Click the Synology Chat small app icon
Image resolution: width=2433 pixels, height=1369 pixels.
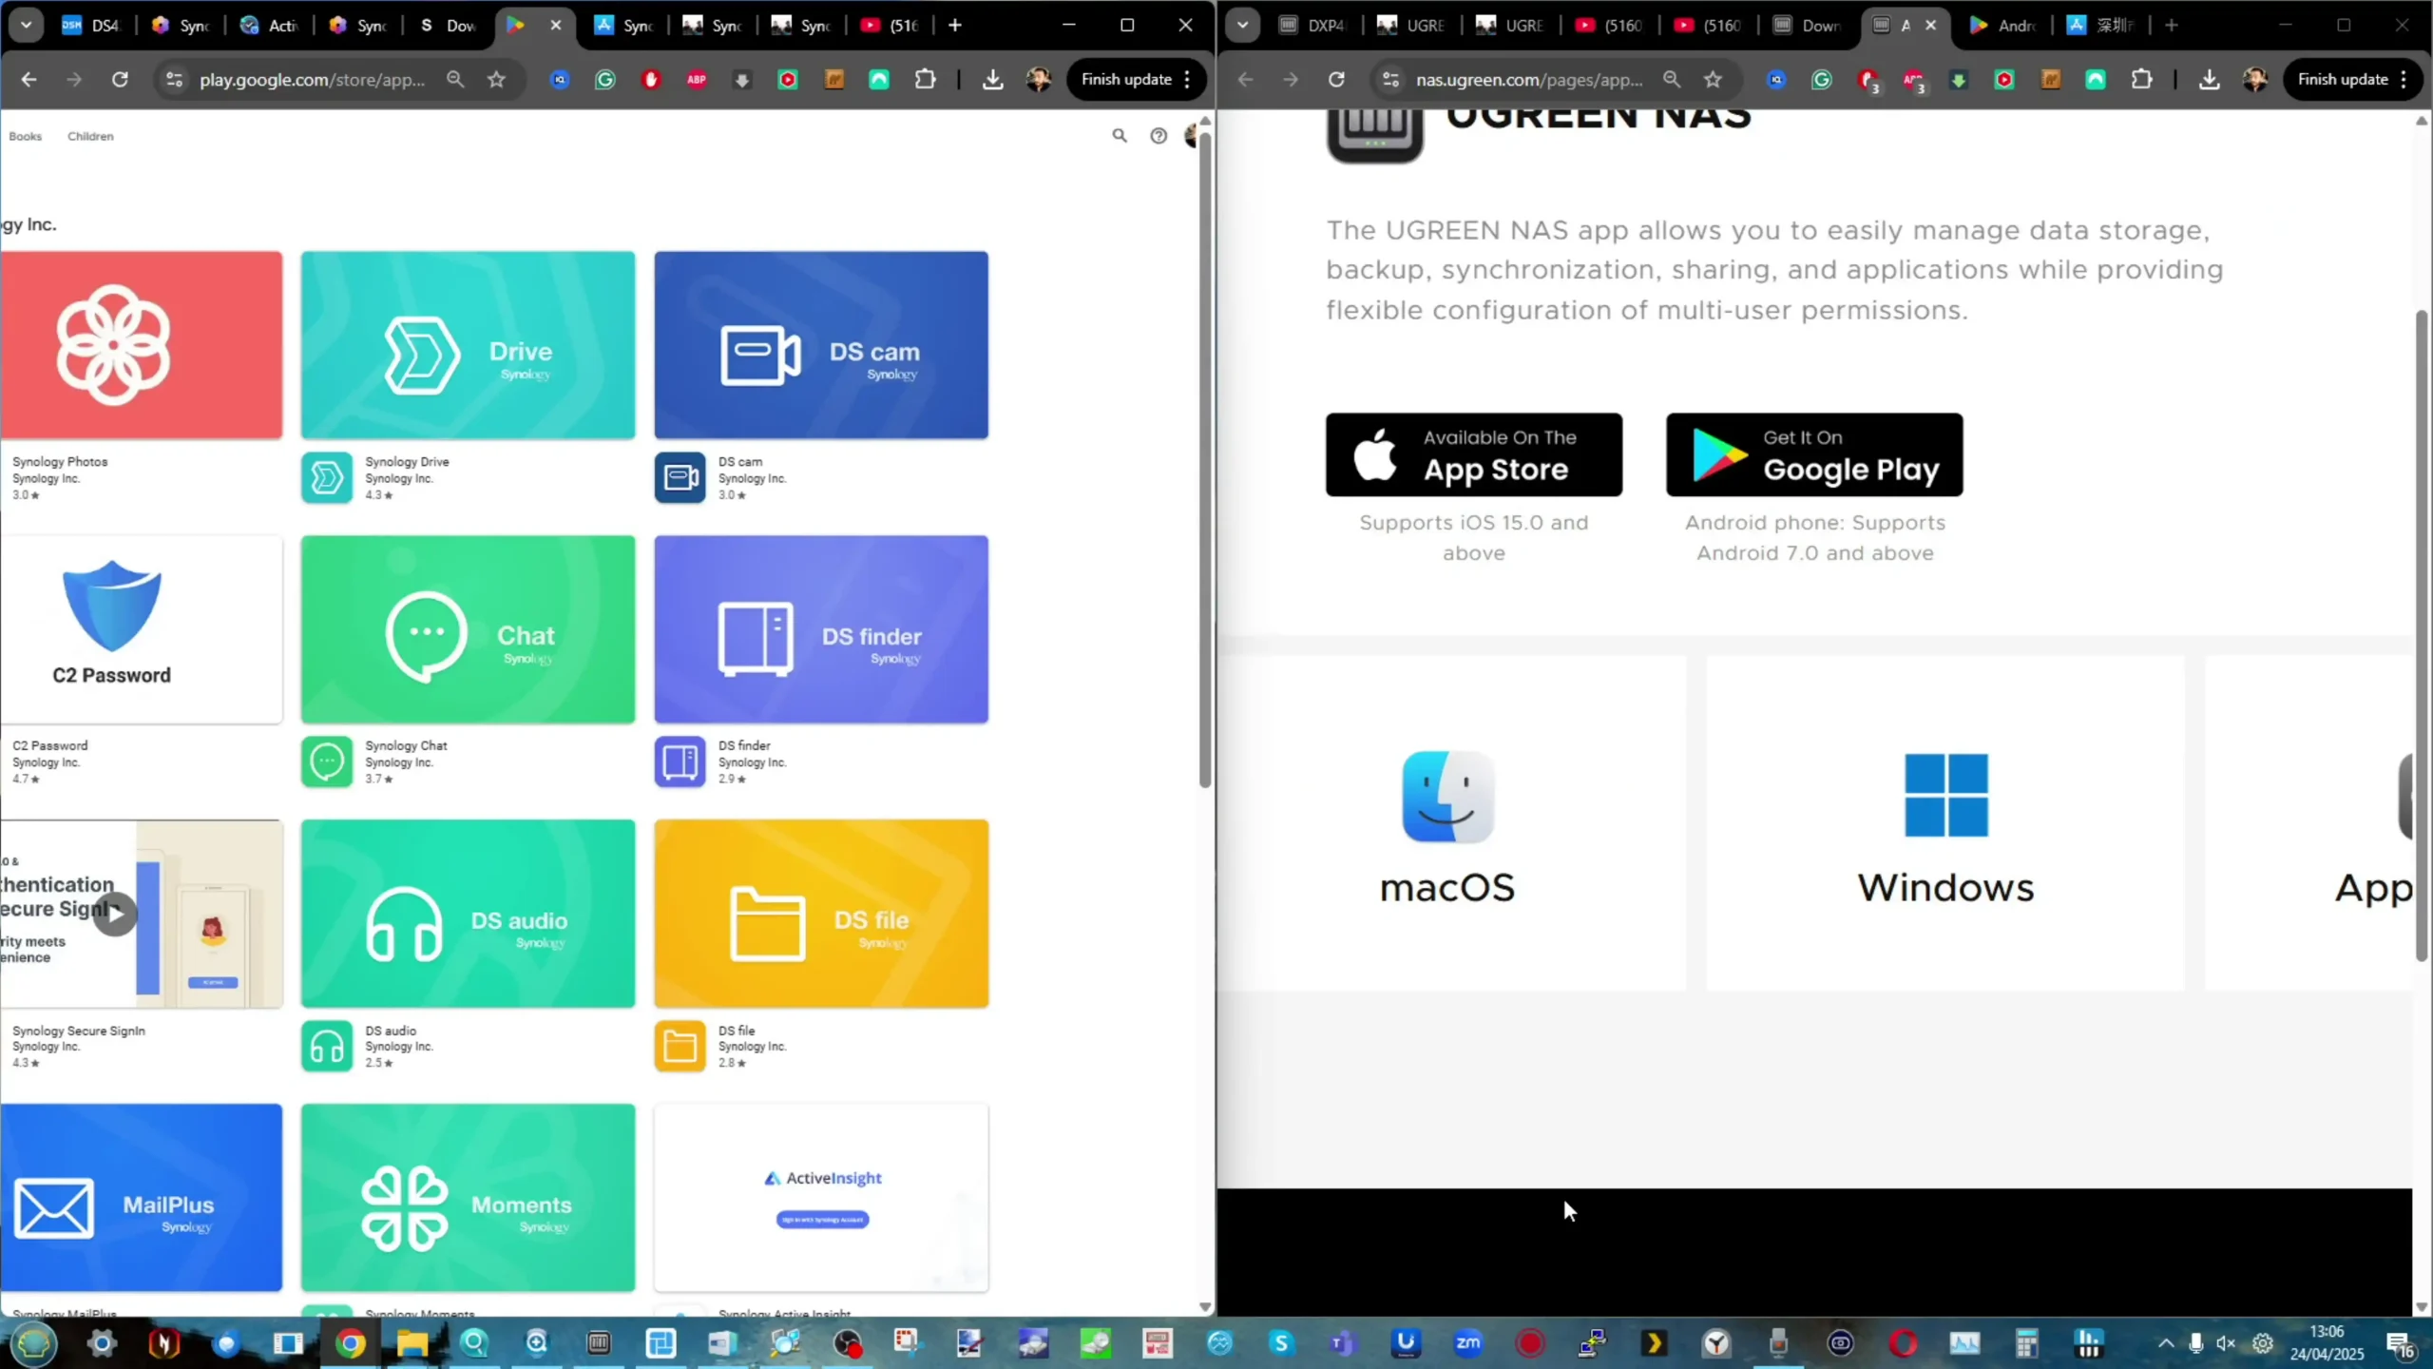coord(327,762)
